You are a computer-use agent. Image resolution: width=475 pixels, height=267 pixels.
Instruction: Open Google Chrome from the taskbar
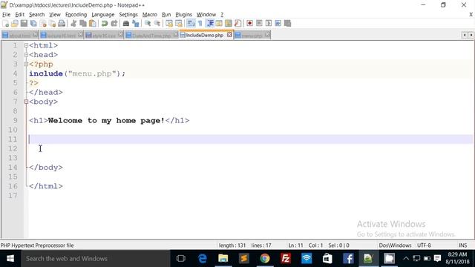[x=264, y=259]
